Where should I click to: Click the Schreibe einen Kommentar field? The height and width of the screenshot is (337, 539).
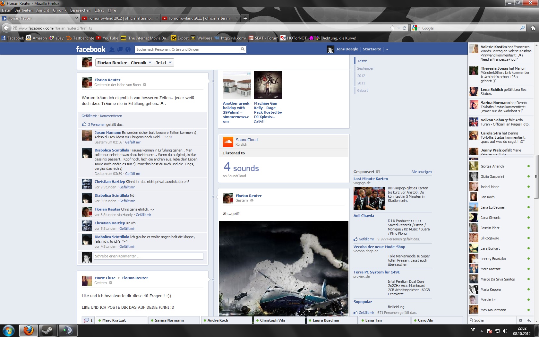(149, 256)
